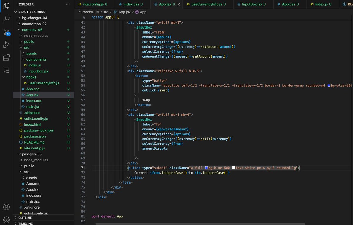The height and width of the screenshot is (225, 353).
Task: Open useCurrencyInfo.js in the hooks folder
Action: (x=43, y=83)
